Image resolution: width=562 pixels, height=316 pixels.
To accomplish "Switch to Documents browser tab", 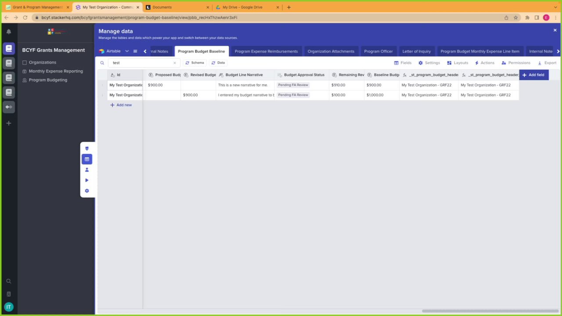I will click(177, 7).
